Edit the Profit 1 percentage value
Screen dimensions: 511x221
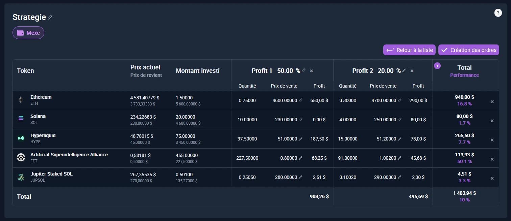click(303, 70)
